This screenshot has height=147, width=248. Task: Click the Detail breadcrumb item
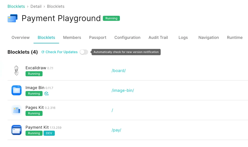pos(36,6)
